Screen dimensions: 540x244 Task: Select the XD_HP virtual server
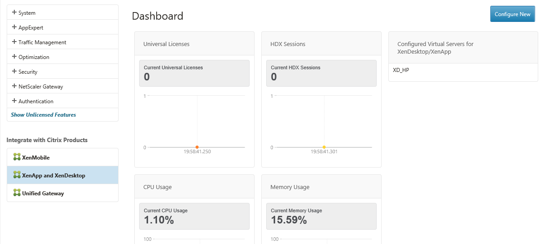tap(401, 70)
